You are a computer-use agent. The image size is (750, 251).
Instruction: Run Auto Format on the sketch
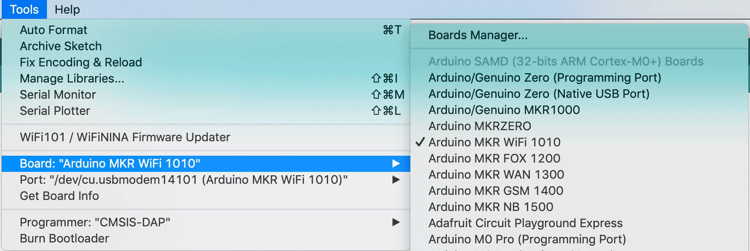click(x=53, y=30)
